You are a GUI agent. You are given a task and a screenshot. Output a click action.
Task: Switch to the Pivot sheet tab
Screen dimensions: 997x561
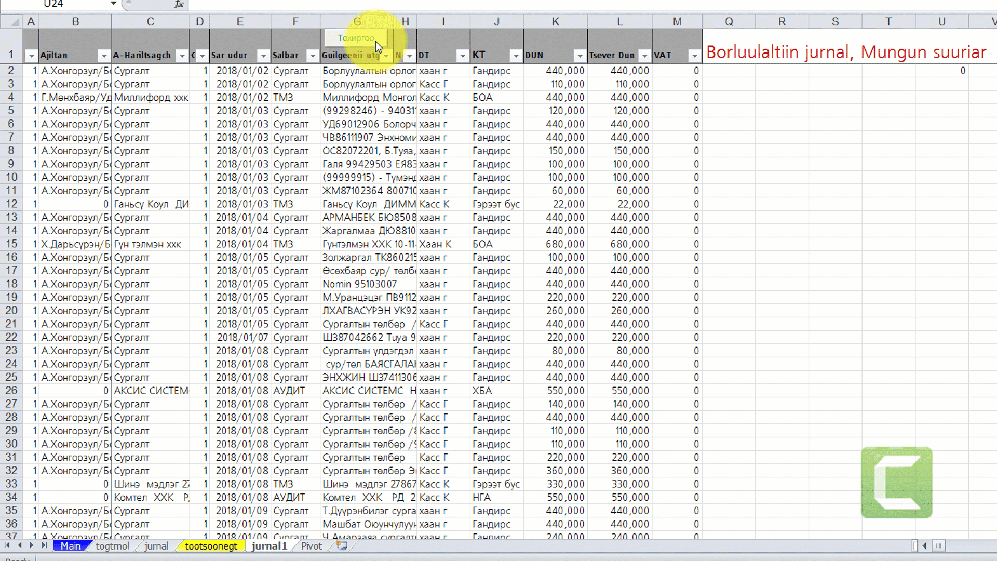click(x=311, y=546)
